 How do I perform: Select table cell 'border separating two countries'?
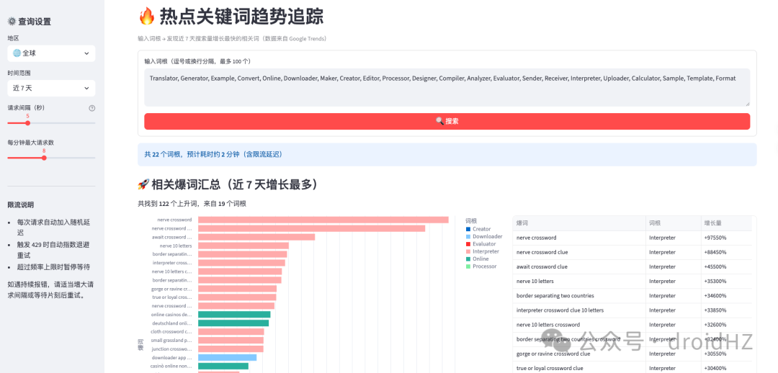[x=579, y=296]
